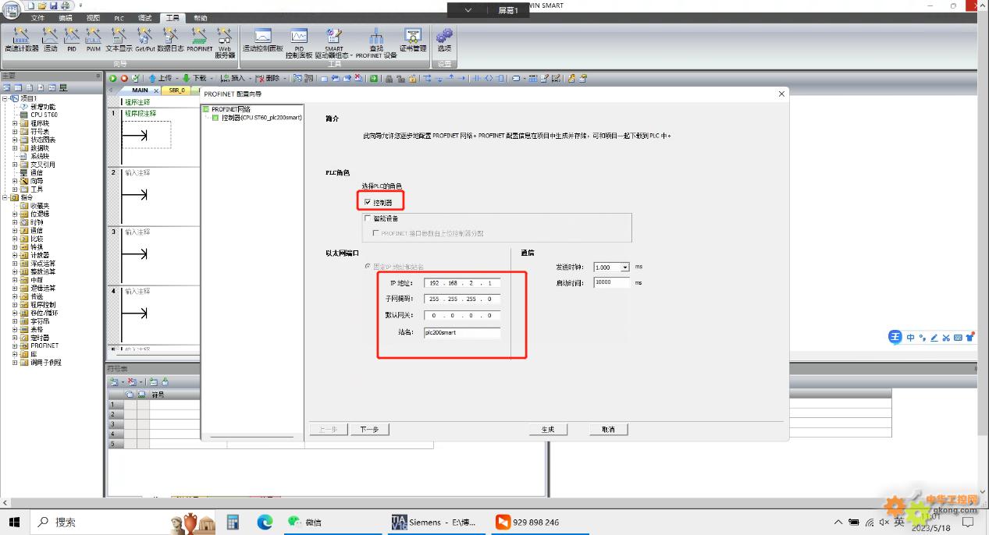Click the 删除 delete toolbar button
The height and width of the screenshot is (535, 989).
point(268,78)
